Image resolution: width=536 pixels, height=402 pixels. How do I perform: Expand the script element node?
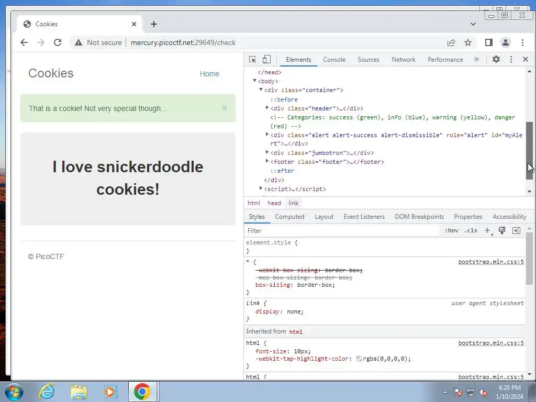(x=261, y=188)
